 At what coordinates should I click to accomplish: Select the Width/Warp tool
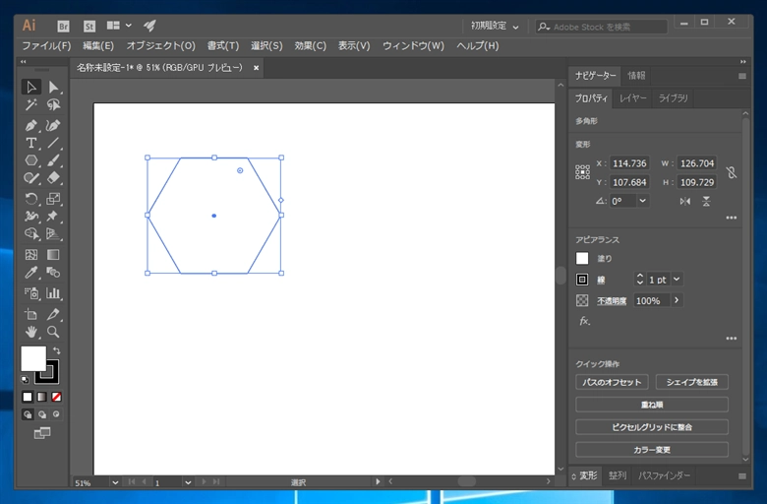pos(31,217)
